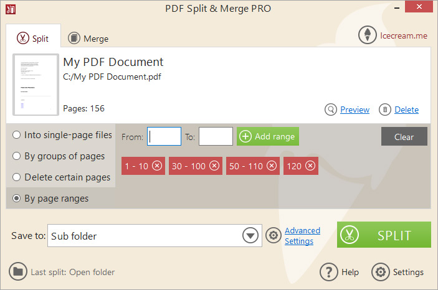Open the Advanced Settings link
Viewport: 438px width, 290px height.
click(303, 236)
